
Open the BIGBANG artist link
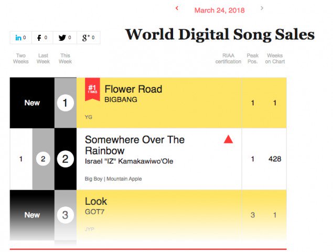point(121,99)
